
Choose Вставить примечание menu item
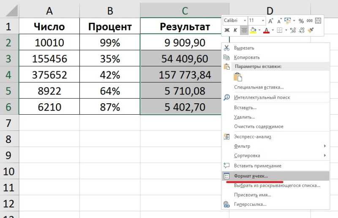click(x=276, y=165)
